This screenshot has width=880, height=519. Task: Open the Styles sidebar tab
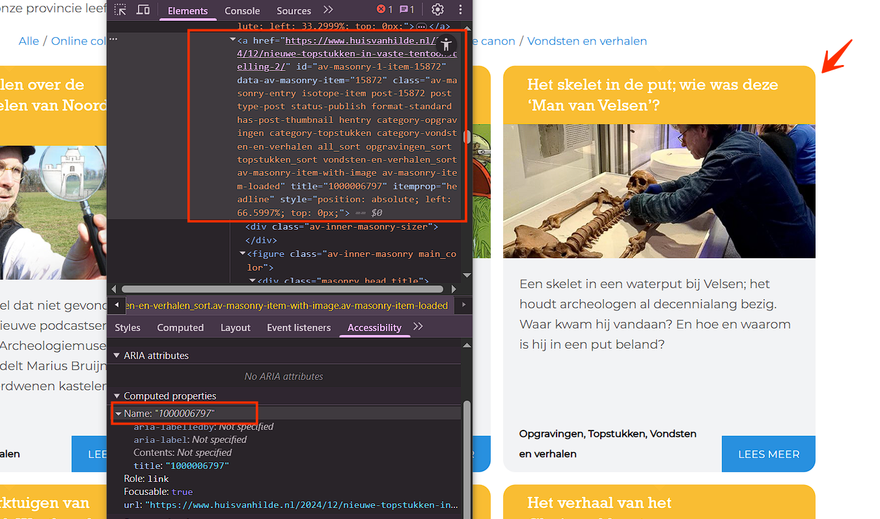tap(128, 328)
